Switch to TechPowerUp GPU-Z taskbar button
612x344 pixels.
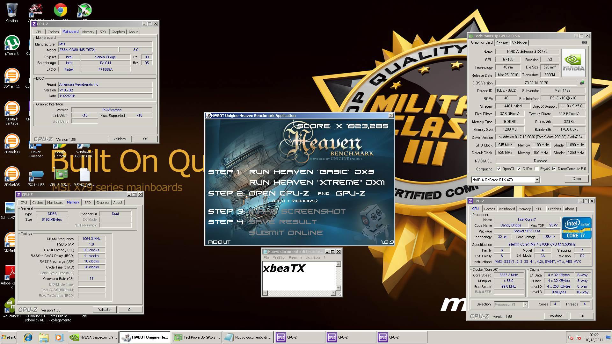pyautogui.click(x=197, y=337)
